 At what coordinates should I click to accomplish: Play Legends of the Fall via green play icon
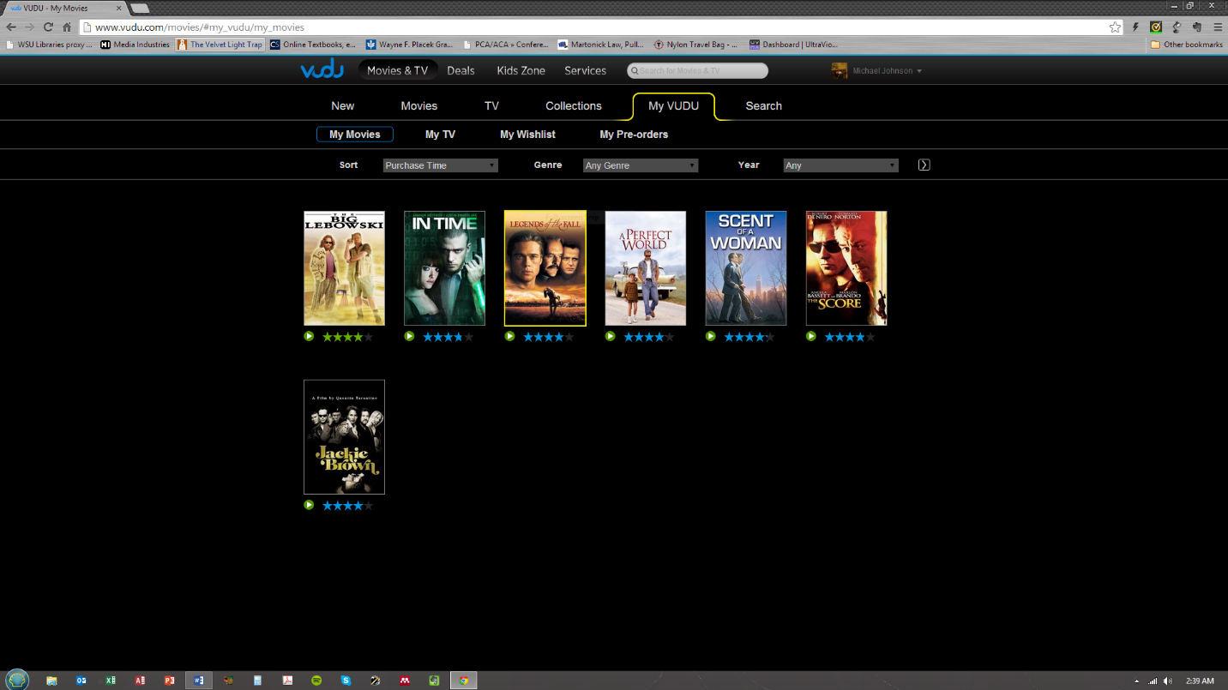pyautogui.click(x=509, y=336)
